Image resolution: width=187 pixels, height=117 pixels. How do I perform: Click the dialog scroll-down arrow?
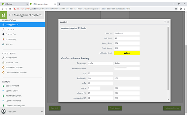click(168, 99)
